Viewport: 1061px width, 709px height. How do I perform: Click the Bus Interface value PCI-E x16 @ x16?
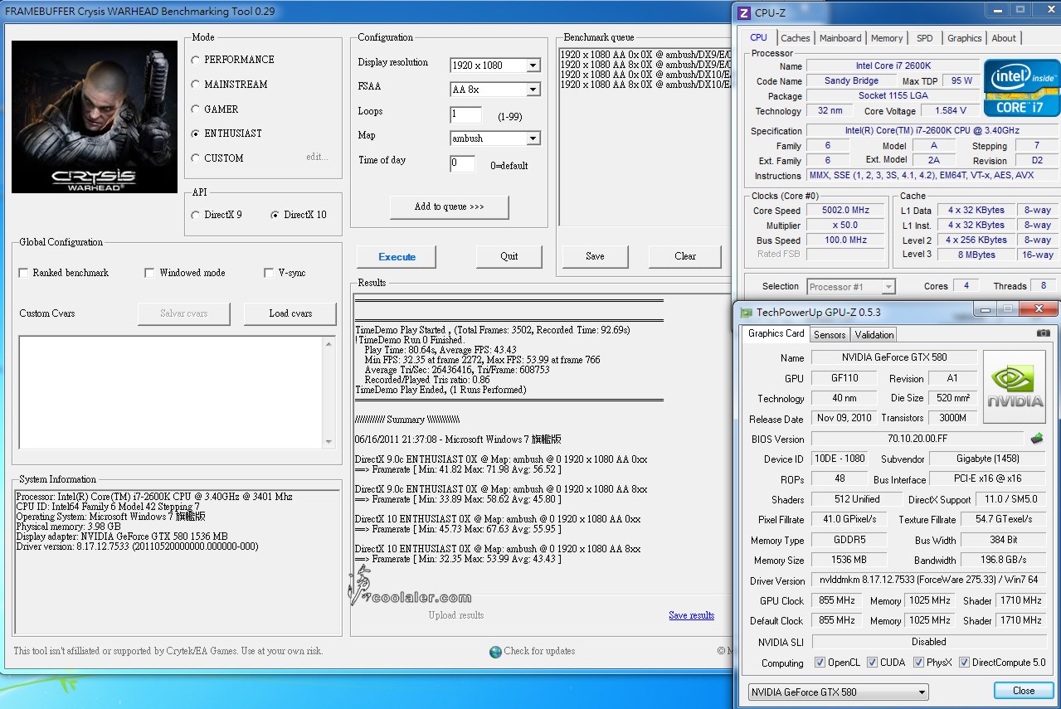pyautogui.click(x=987, y=478)
